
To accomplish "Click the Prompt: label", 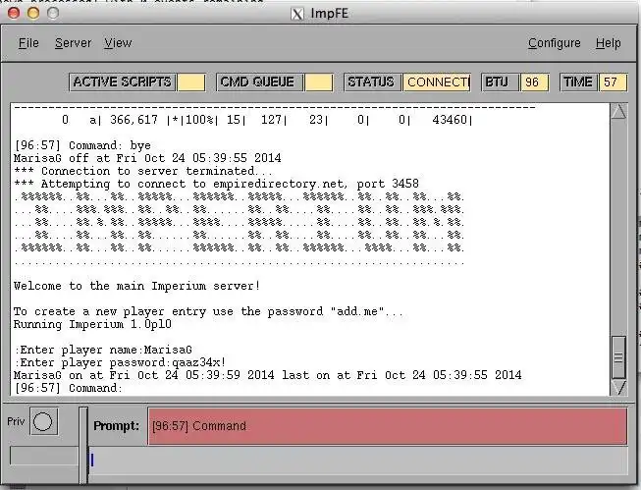I will [x=117, y=426].
